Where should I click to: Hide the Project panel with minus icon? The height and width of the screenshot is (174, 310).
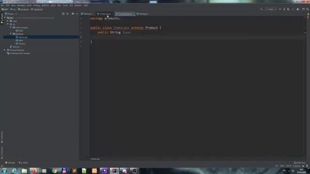(x=77, y=14)
